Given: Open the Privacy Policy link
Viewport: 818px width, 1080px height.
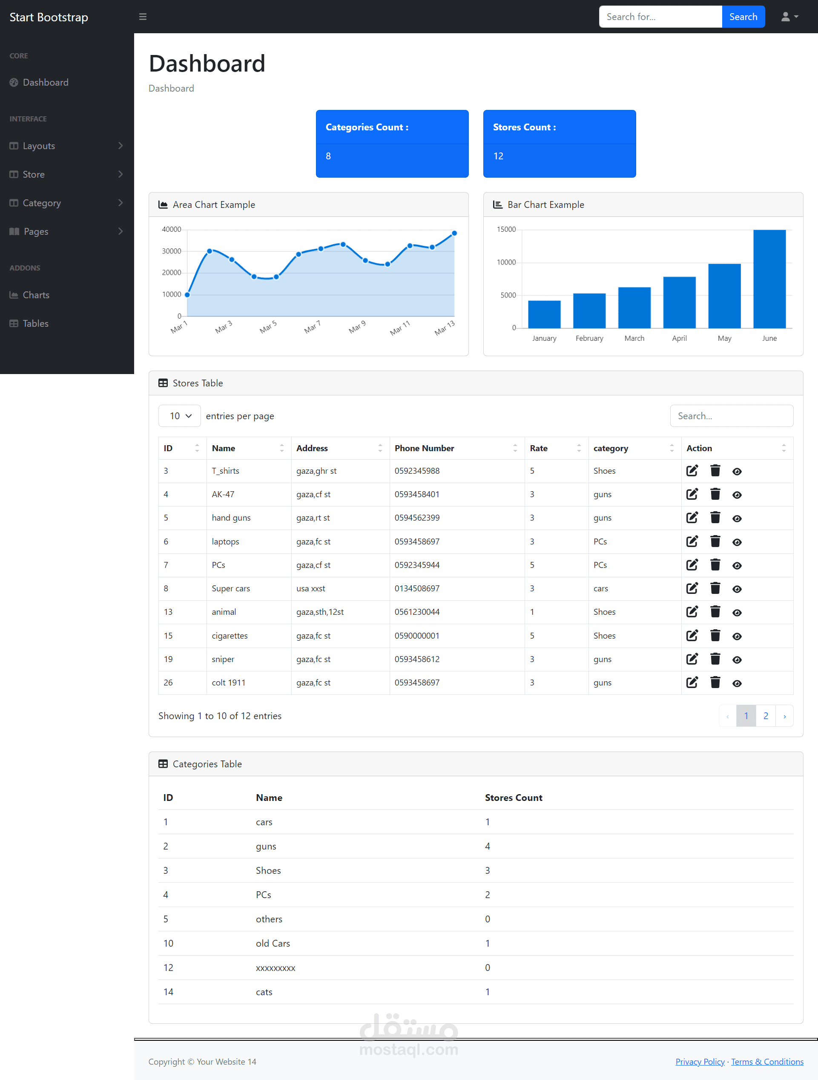Looking at the screenshot, I should tap(699, 1061).
